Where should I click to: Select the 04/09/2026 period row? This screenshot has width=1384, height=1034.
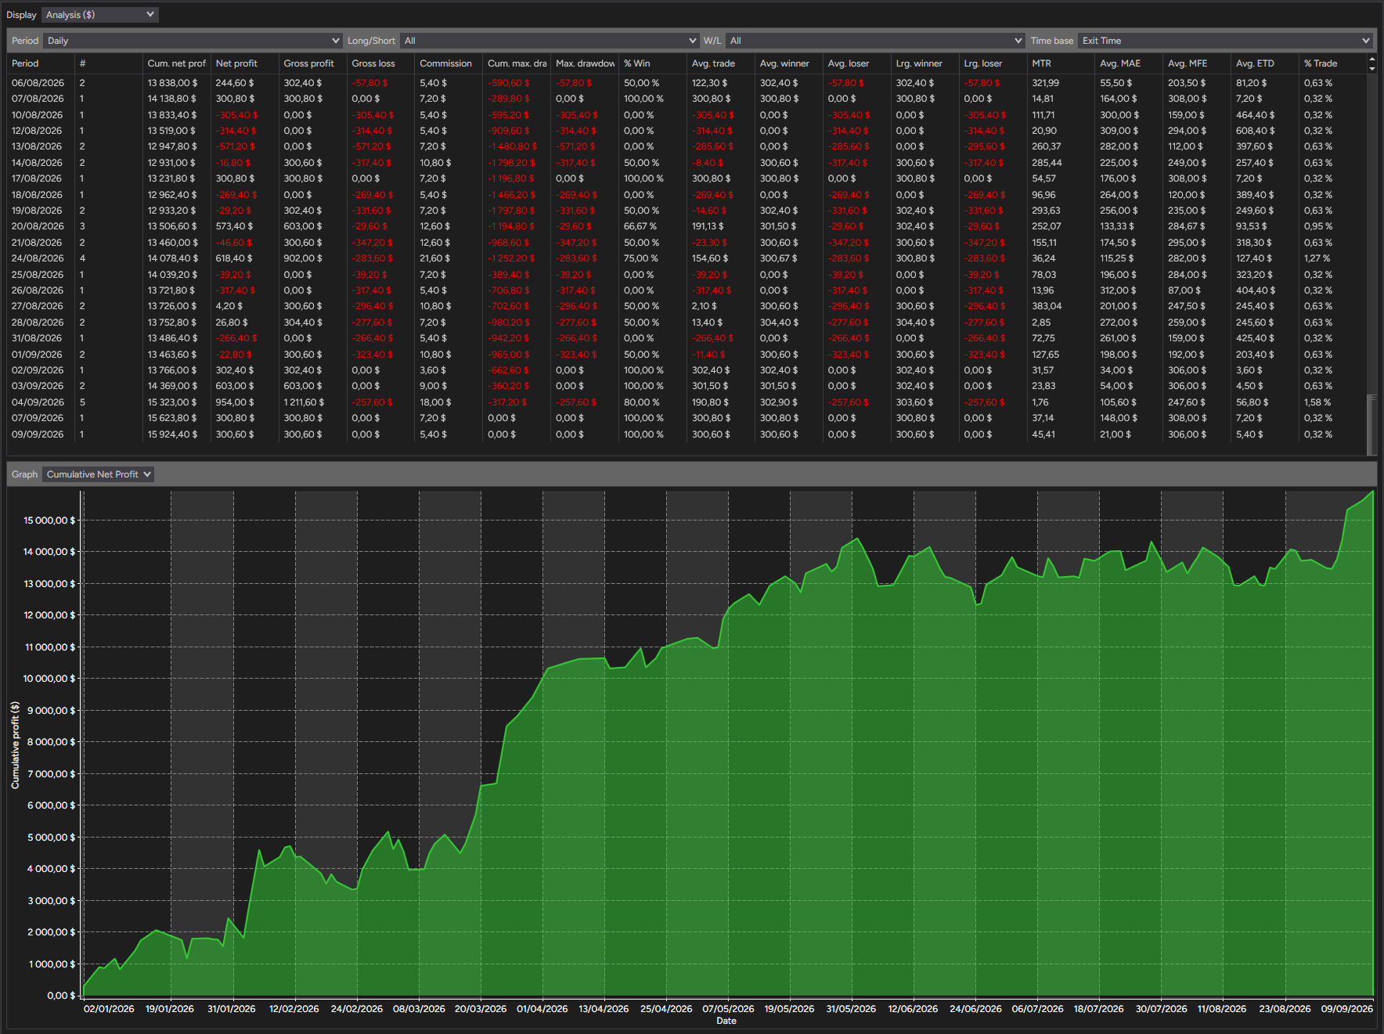[687, 402]
